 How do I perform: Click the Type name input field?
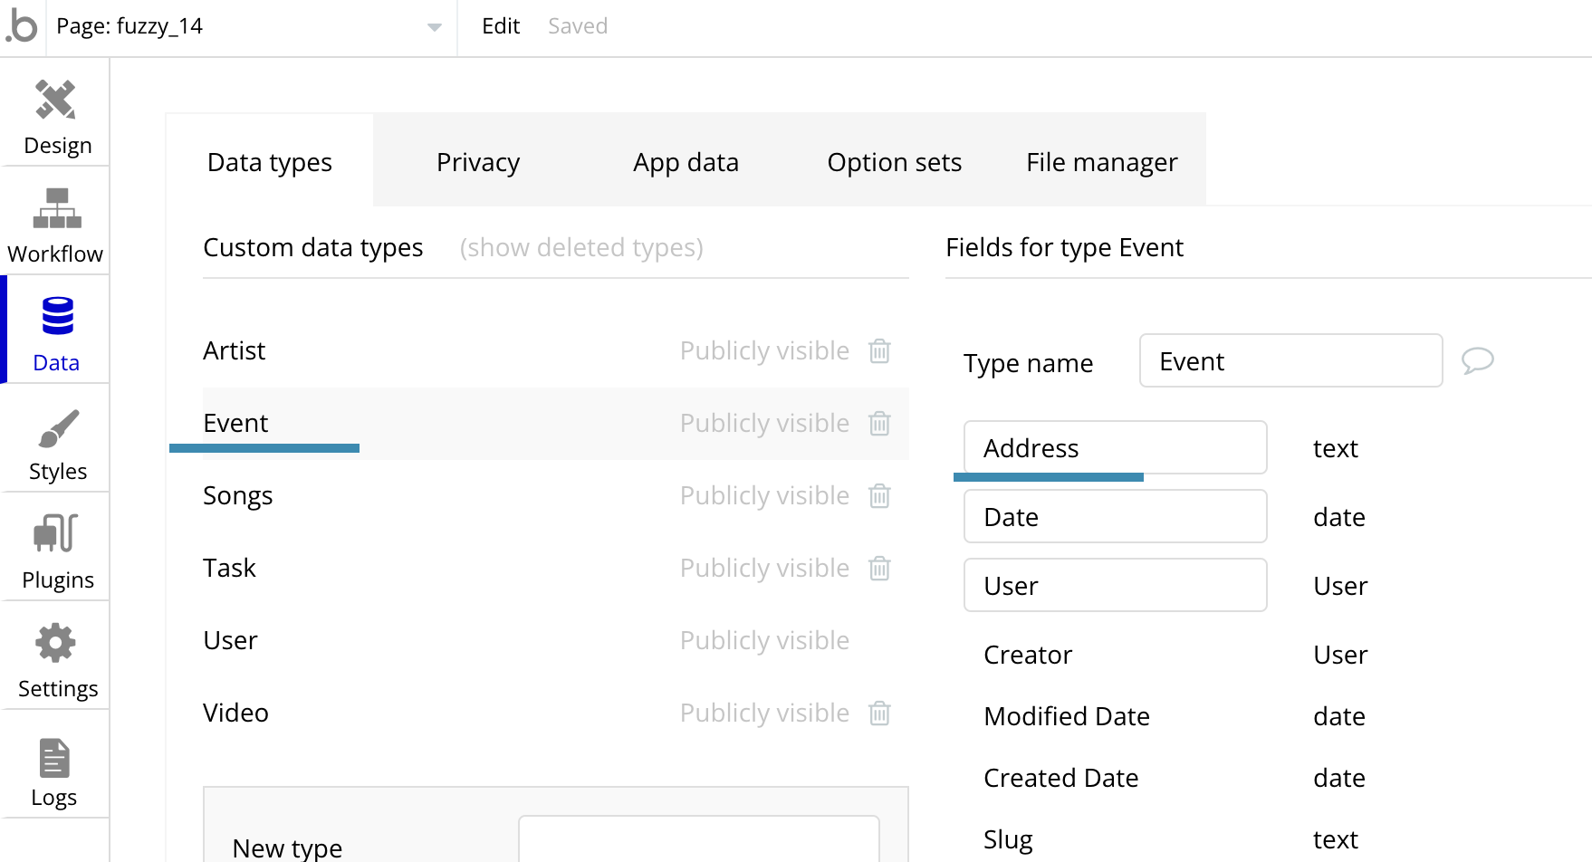click(x=1290, y=361)
